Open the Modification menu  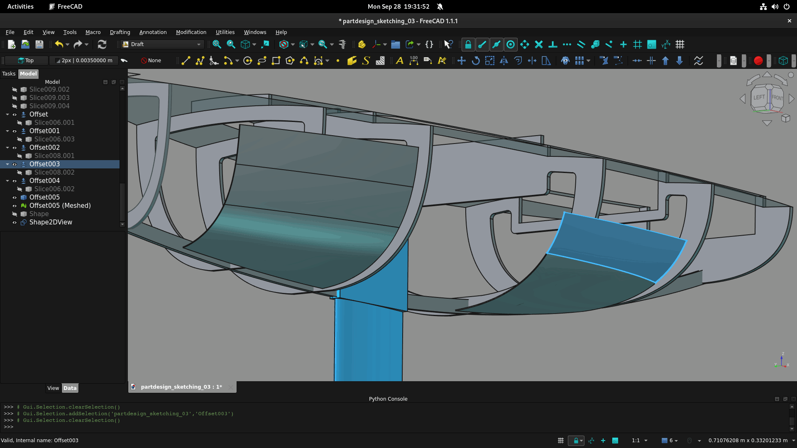click(x=191, y=32)
